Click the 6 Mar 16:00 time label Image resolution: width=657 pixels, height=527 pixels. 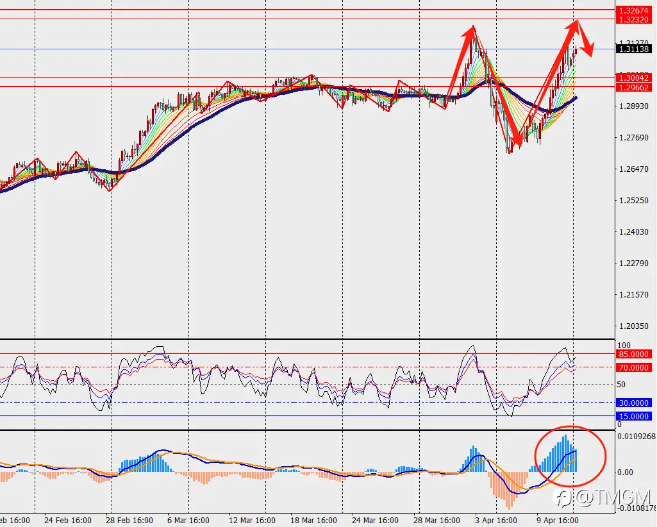tap(188, 521)
